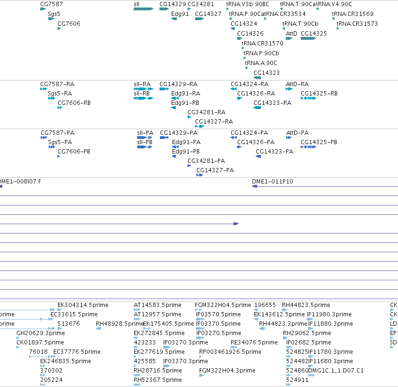Select transcript sll-RB
The width and height of the screenshot is (398, 387).
(x=142, y=94)
